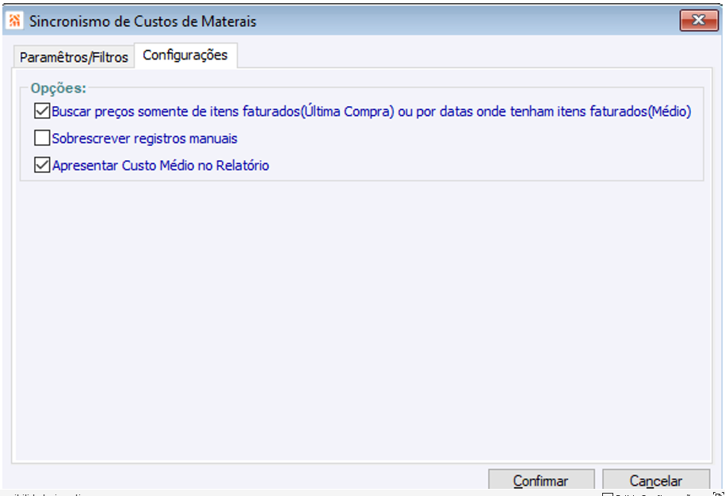Enable Sobrescrever registros manuais checkbox
This screenshot has height=496, width=725.
(x=42, y=138)
